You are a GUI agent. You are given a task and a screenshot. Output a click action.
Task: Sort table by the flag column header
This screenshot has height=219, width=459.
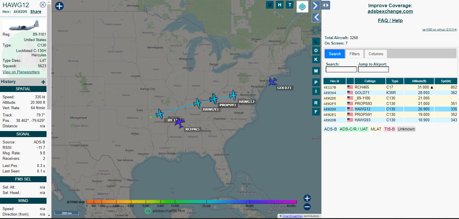[350, 81]
